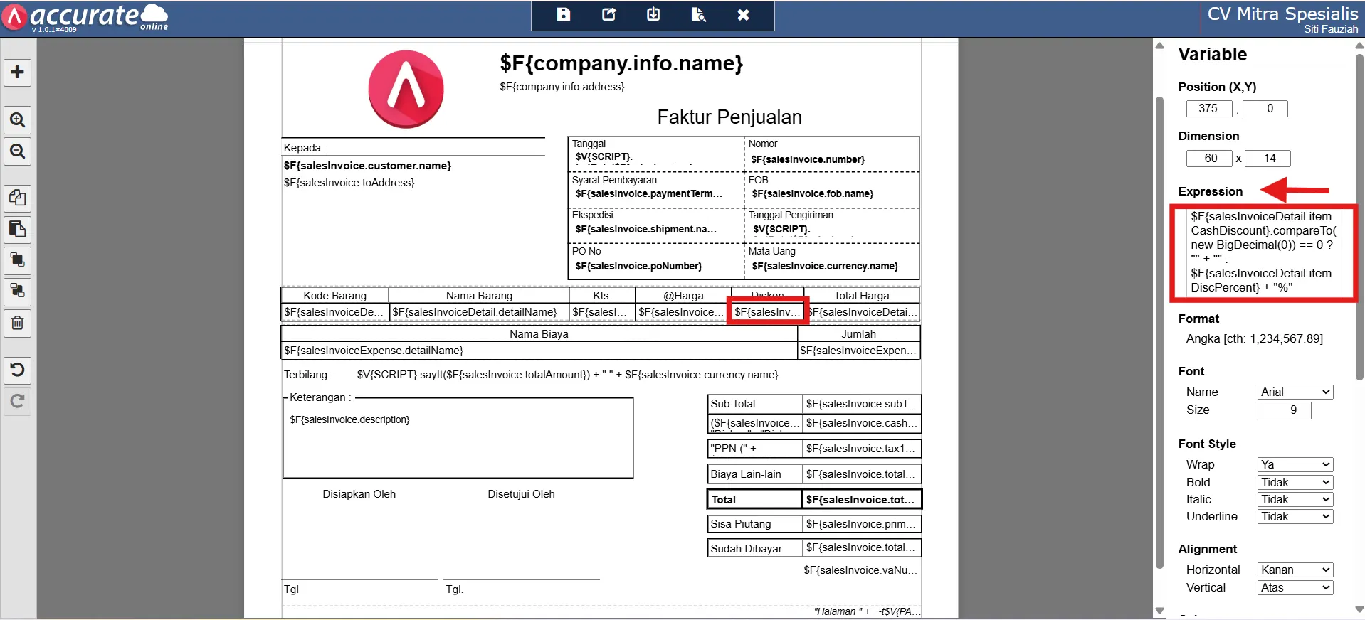Open the Bold dropdown set to Tidak
Screen dimensions: 1365x620
click(1295, 482)
